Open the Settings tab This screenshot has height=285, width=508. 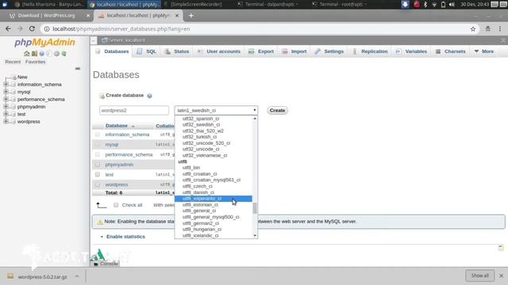click(329, 51)
